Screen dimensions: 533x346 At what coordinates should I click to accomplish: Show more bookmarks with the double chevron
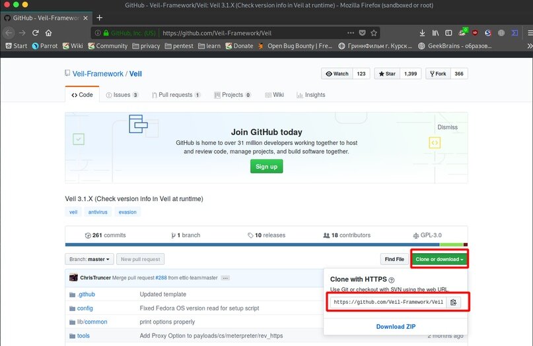tap(529, 45)
